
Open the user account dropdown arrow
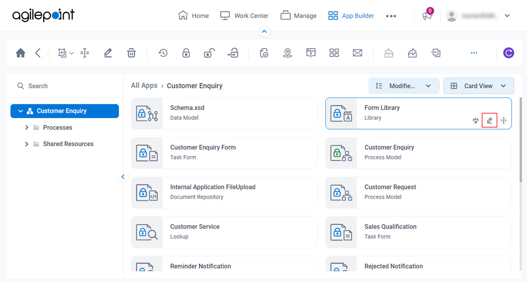coord(507,16)
